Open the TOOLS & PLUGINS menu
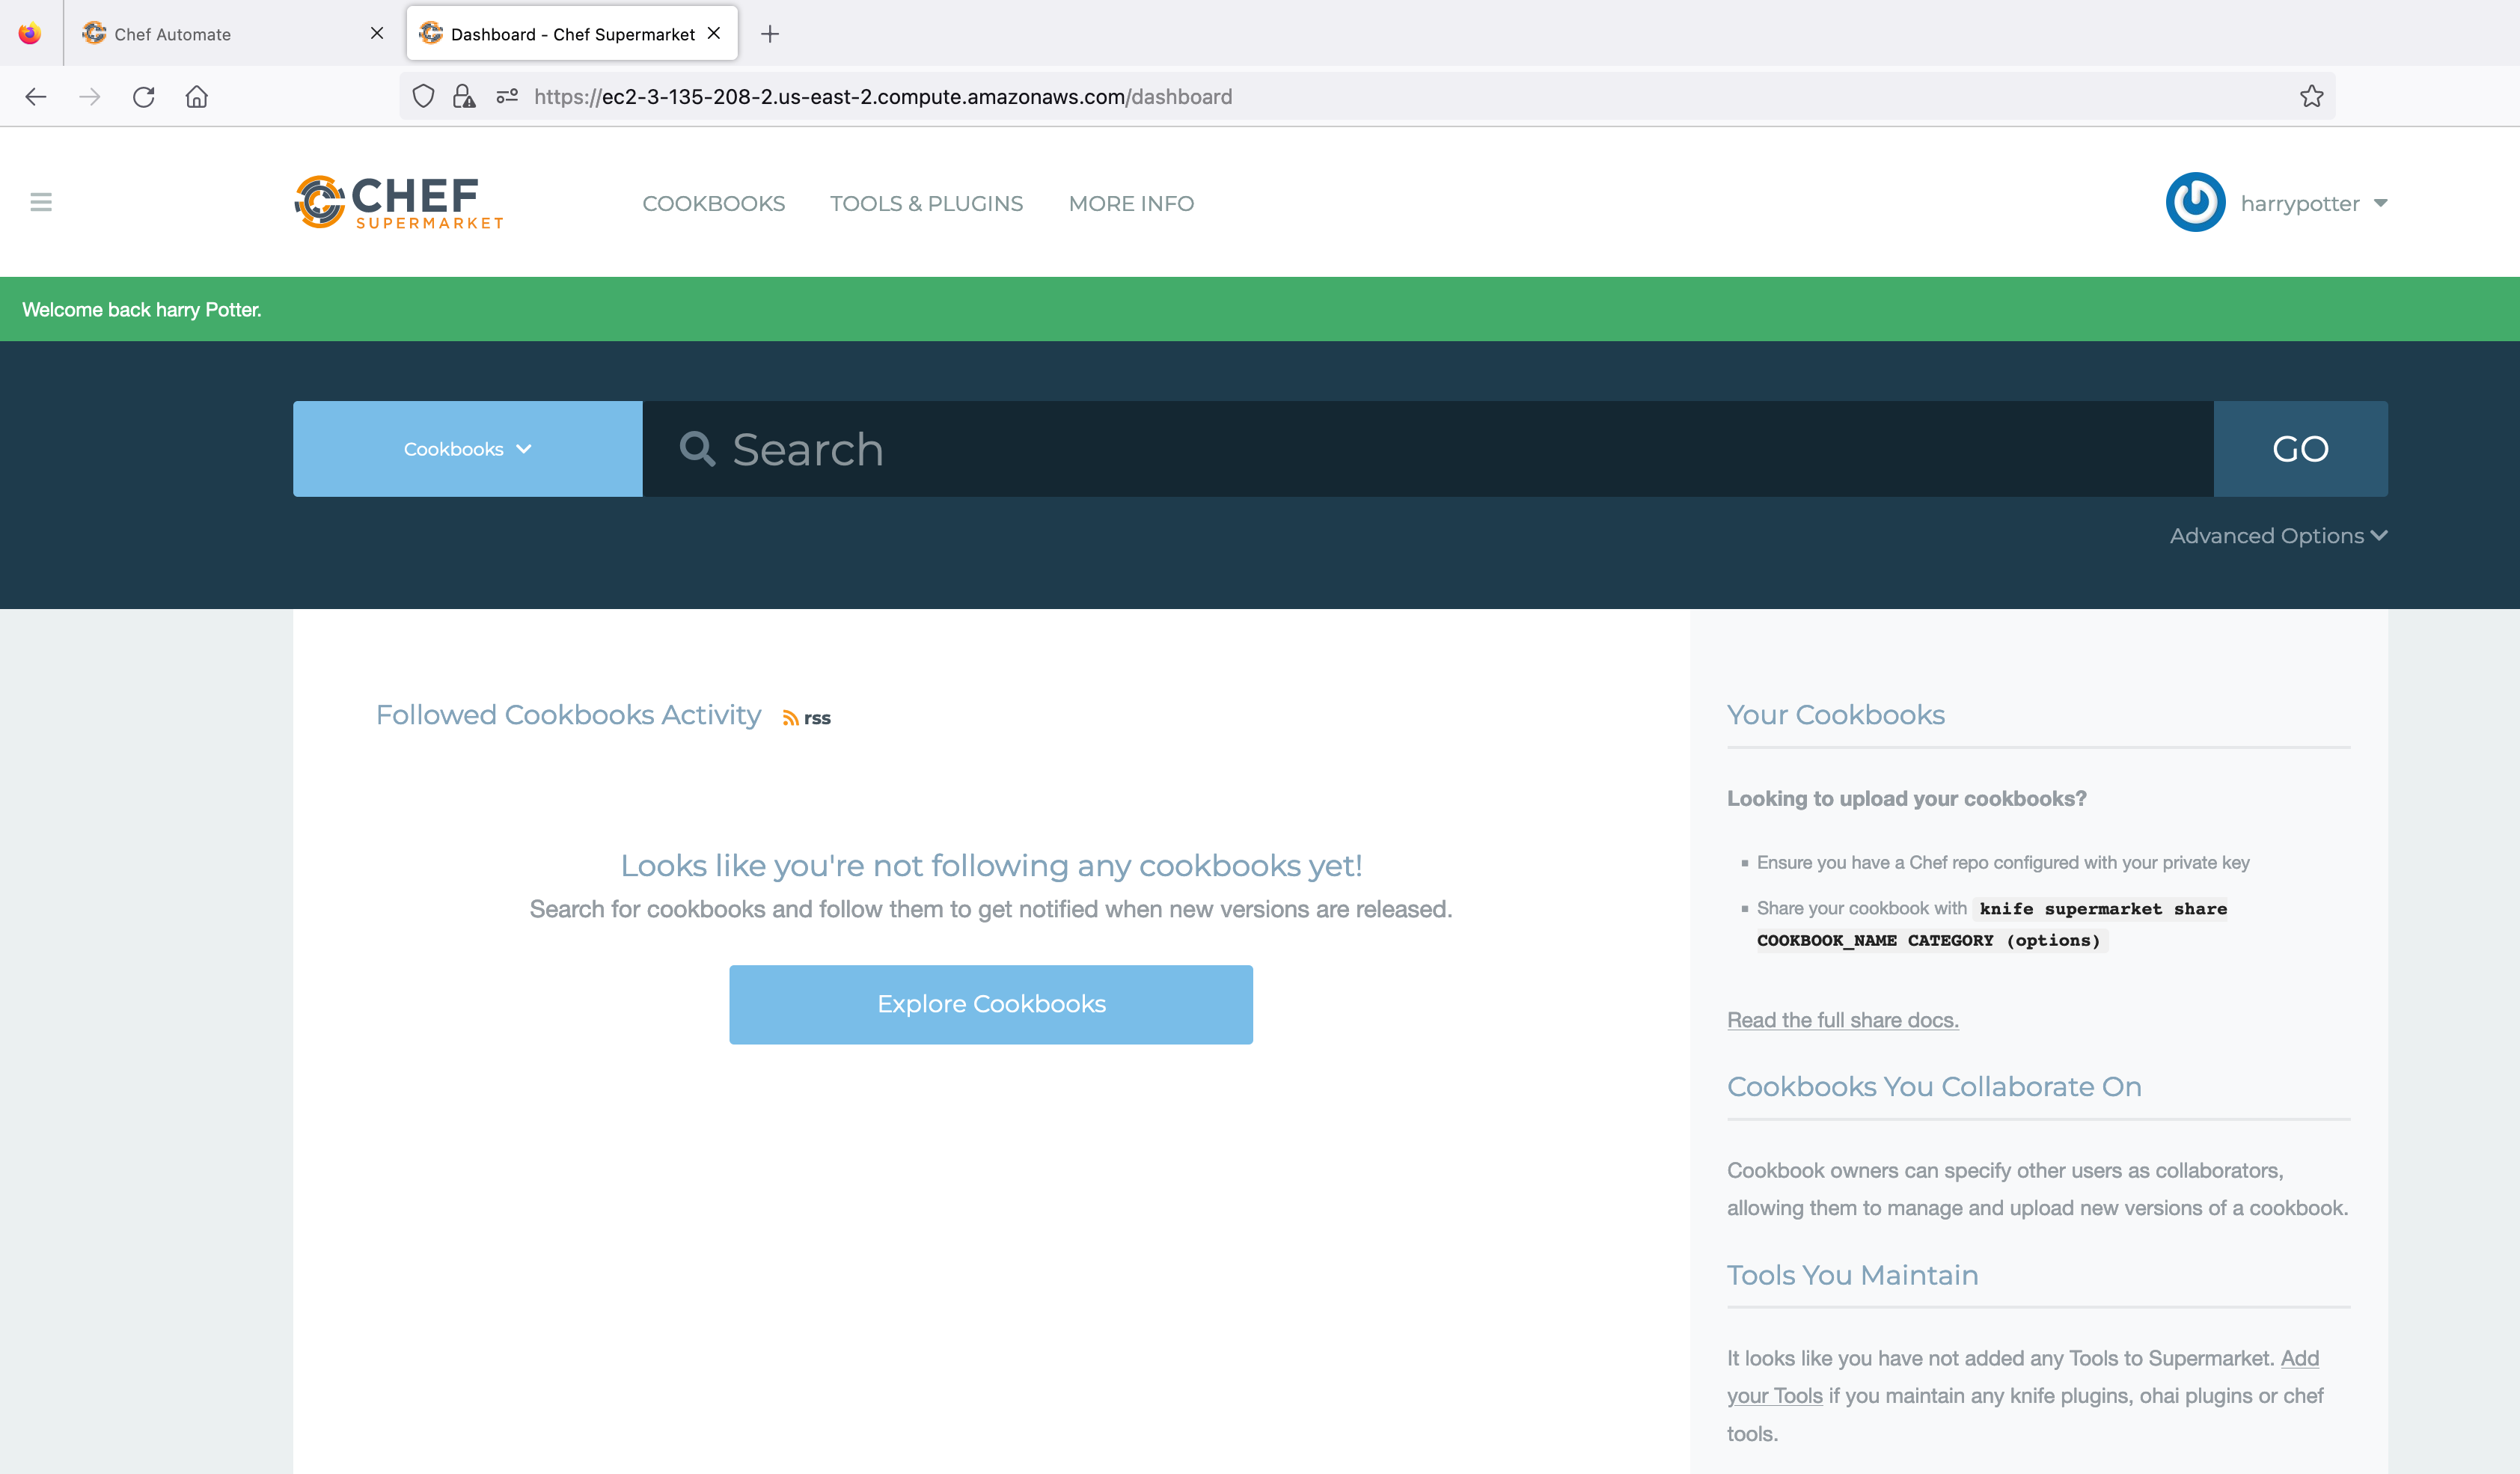This screenshot has height=1474, width=2520. tap(926, 204)
